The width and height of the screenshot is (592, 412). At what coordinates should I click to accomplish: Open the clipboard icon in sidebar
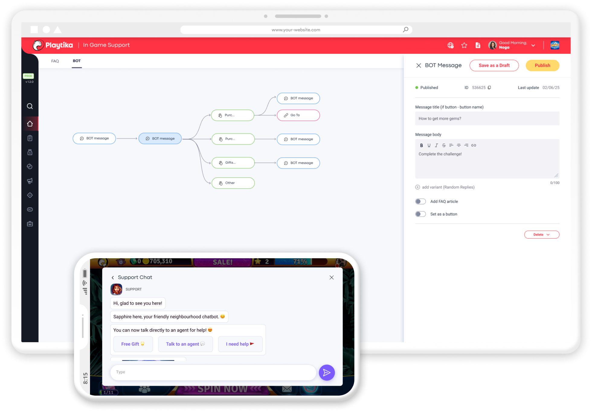[30, 138]
